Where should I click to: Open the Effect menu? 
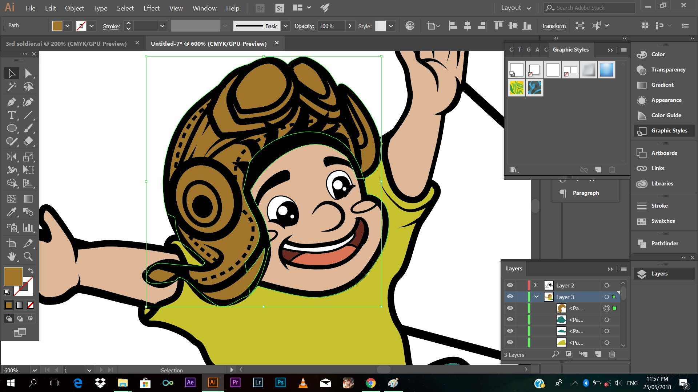coord(151,8)
